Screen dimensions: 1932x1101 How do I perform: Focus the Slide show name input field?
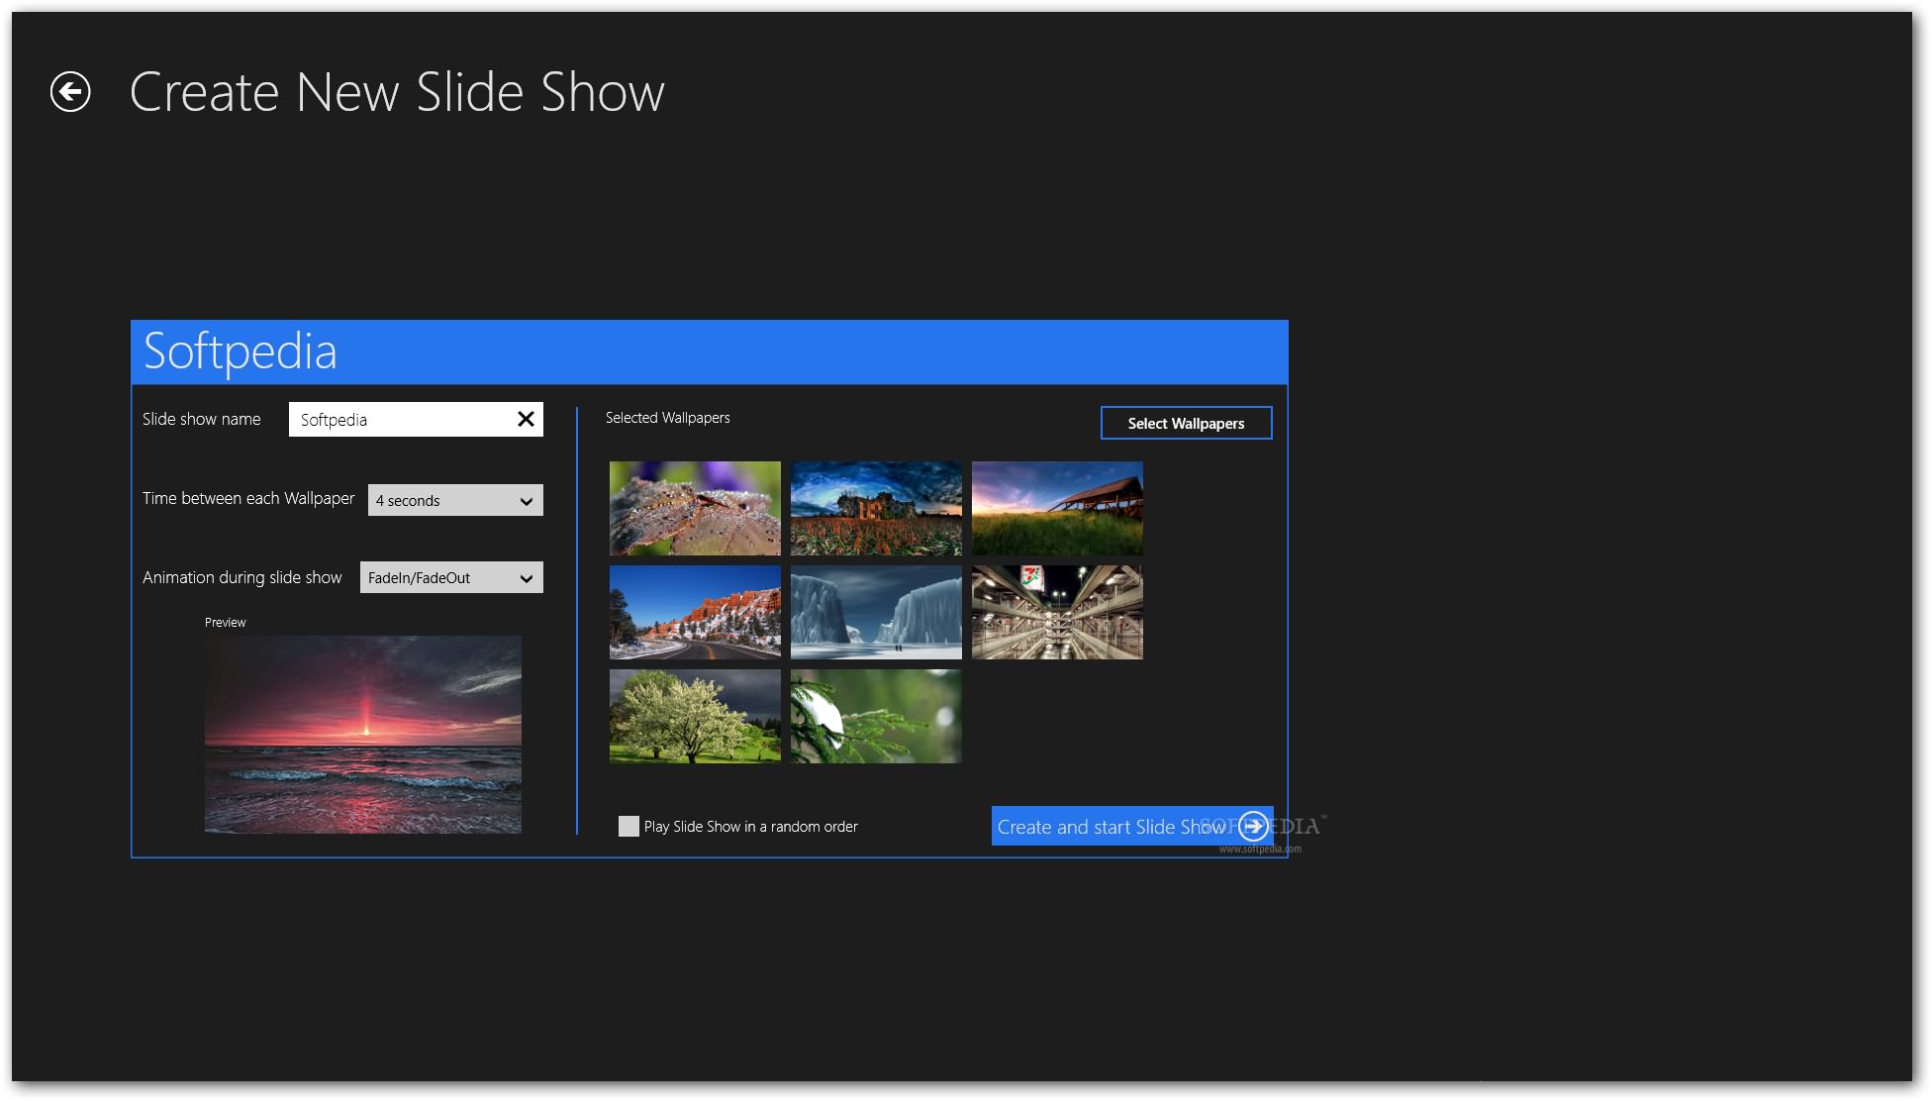click(416, 419)
